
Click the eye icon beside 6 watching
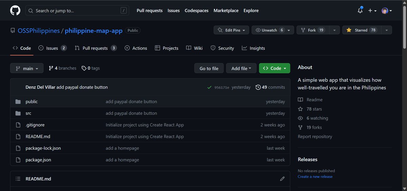(x=300, y=118)
